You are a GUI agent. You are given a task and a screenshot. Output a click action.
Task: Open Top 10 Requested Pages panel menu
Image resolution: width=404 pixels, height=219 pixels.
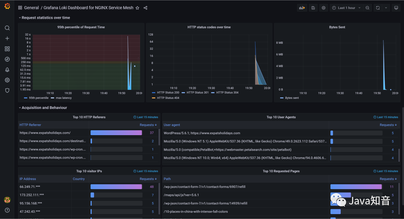point(281,171)
